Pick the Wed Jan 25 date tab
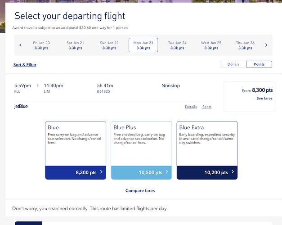282x225 pixels. 211,45
